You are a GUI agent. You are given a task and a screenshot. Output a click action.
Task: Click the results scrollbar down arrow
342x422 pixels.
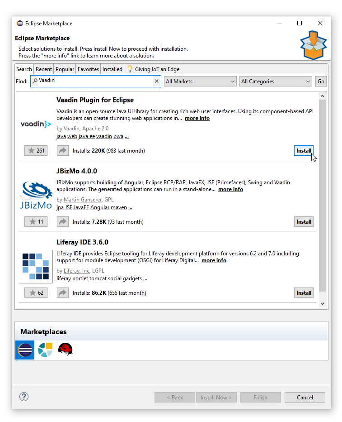[322, 303]
